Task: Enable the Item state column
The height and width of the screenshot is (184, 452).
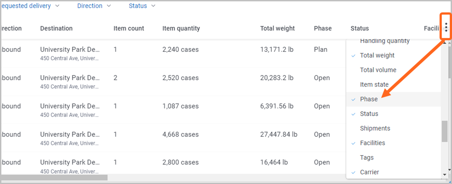Action: click(393, 84)
